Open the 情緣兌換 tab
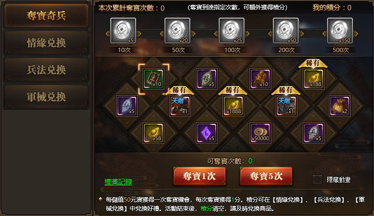 [46, 43]
